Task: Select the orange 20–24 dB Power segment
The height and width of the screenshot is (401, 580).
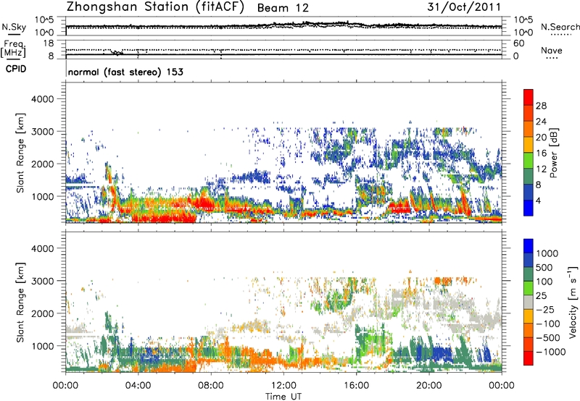Action: pyautogui.click(x=529, y=129)
